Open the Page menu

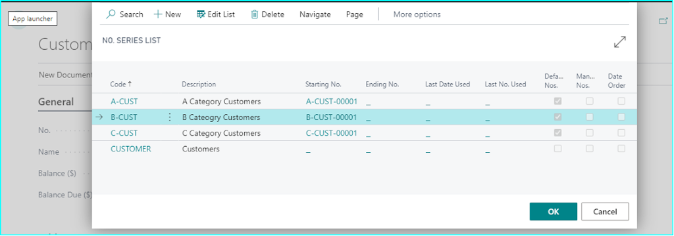tap(355, 14)
